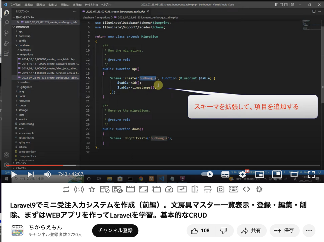Open the 表示(V) menu
The height and width of the screenshot is (242, 324).
tap(53, 5)
